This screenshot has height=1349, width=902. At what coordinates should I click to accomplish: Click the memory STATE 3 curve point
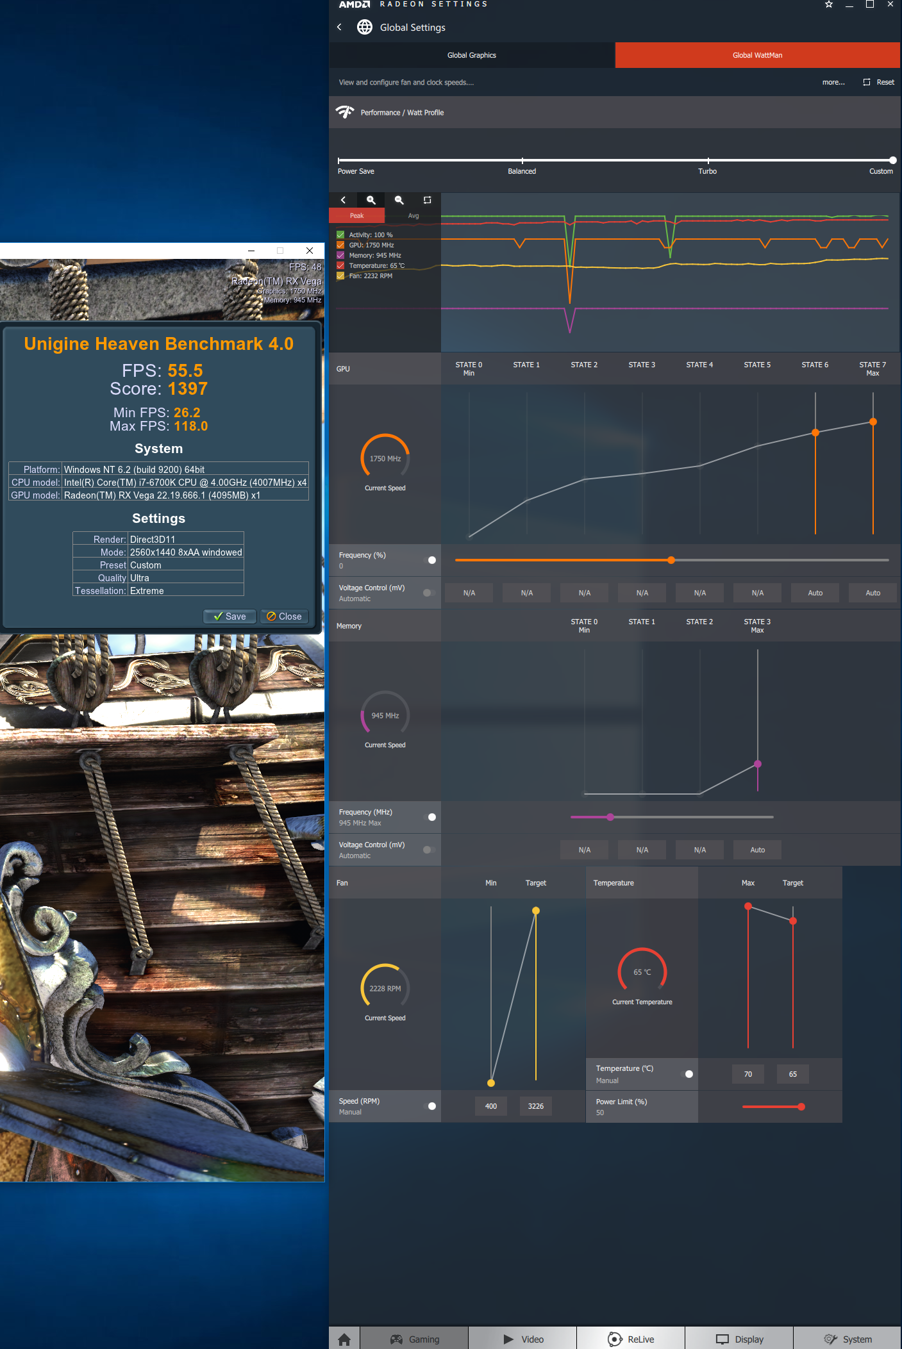758,764
